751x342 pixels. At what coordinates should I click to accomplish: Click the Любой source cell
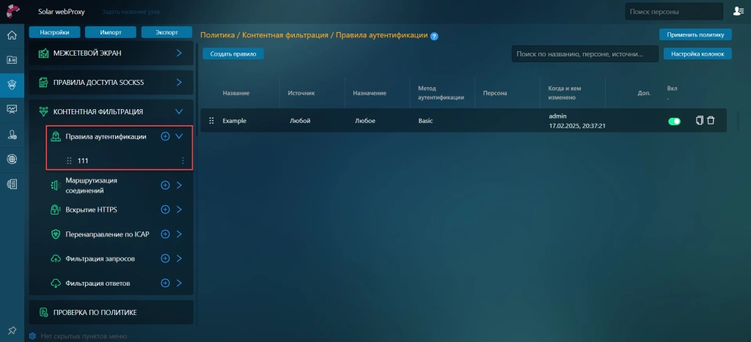click(x=300, y=121)
